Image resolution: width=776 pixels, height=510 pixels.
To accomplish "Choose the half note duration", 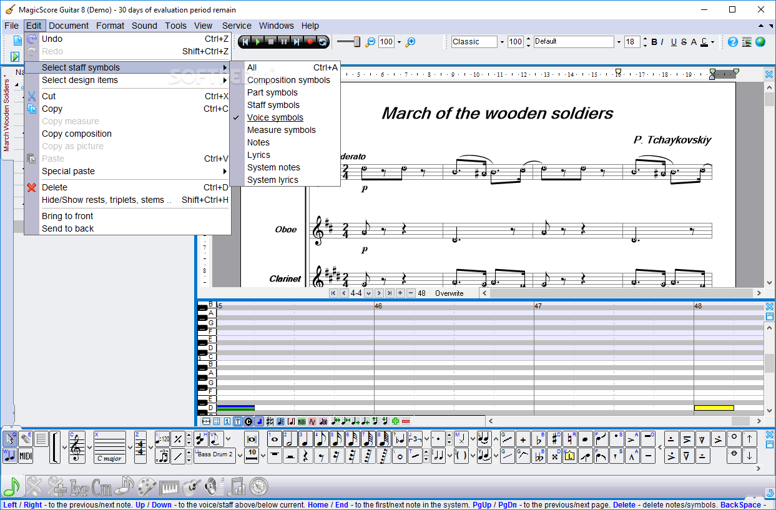I will tap(290, 439).
